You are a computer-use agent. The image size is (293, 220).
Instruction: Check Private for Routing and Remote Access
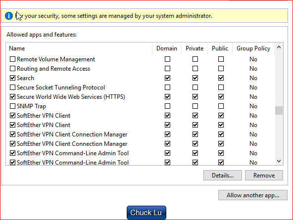click(195, 69)
